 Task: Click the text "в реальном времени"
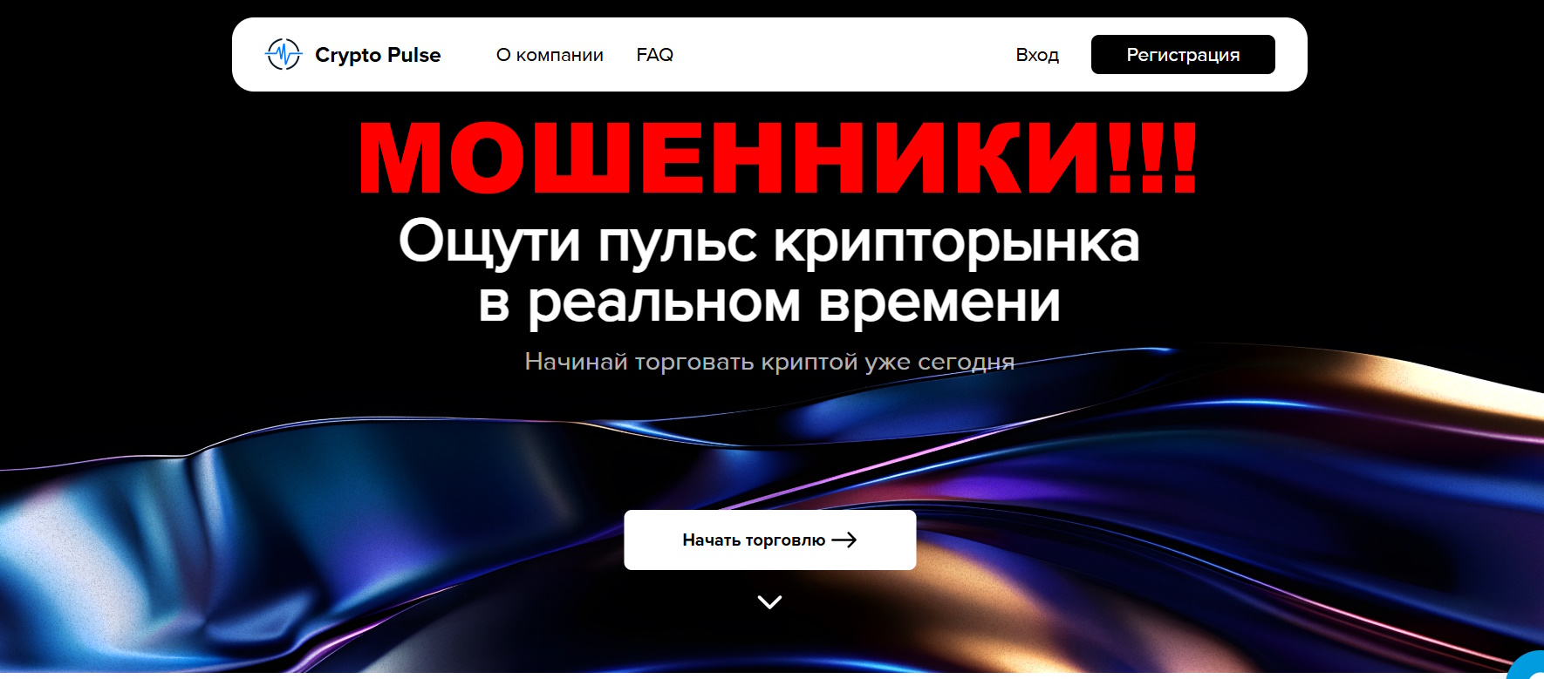[x=769, y=302]
